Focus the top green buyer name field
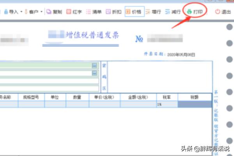234x156 pixels. pyautogui.click(x=49, y=66)
